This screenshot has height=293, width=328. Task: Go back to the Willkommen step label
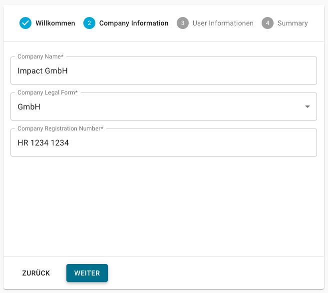(55, 23)
